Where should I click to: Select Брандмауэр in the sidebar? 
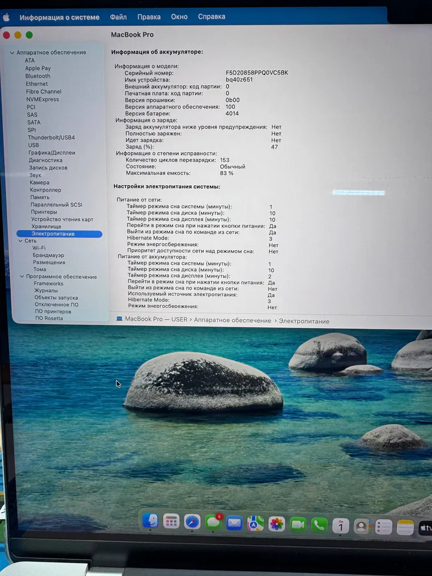pos(49,255)
